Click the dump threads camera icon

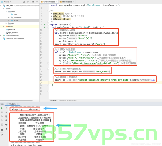click(x=2, y=116)
